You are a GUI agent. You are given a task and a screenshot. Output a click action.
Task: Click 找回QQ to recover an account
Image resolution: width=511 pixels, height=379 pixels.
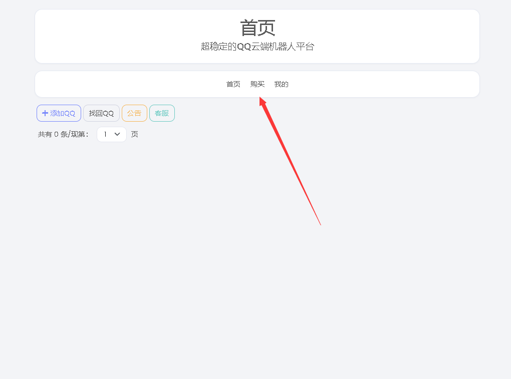tap(101, 113)
